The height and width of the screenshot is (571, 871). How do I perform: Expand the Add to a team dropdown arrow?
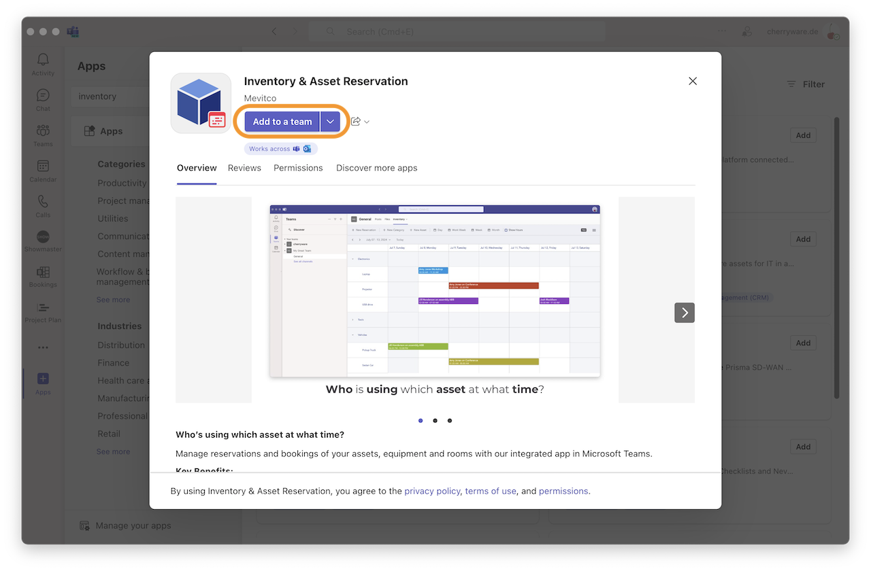pos(330,122)
